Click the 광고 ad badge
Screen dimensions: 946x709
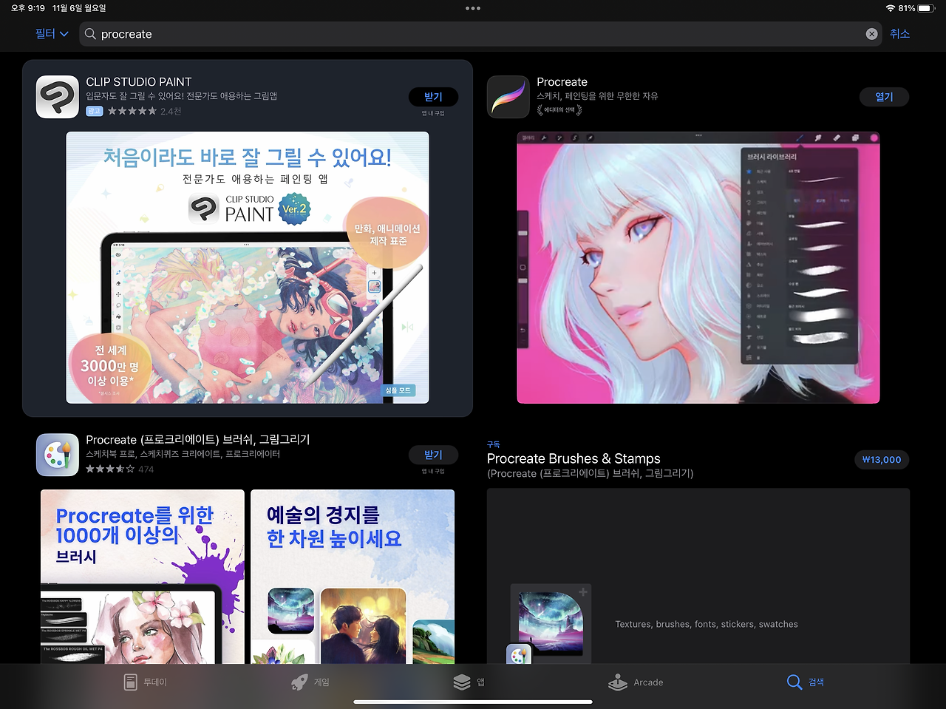click(95, 111)
